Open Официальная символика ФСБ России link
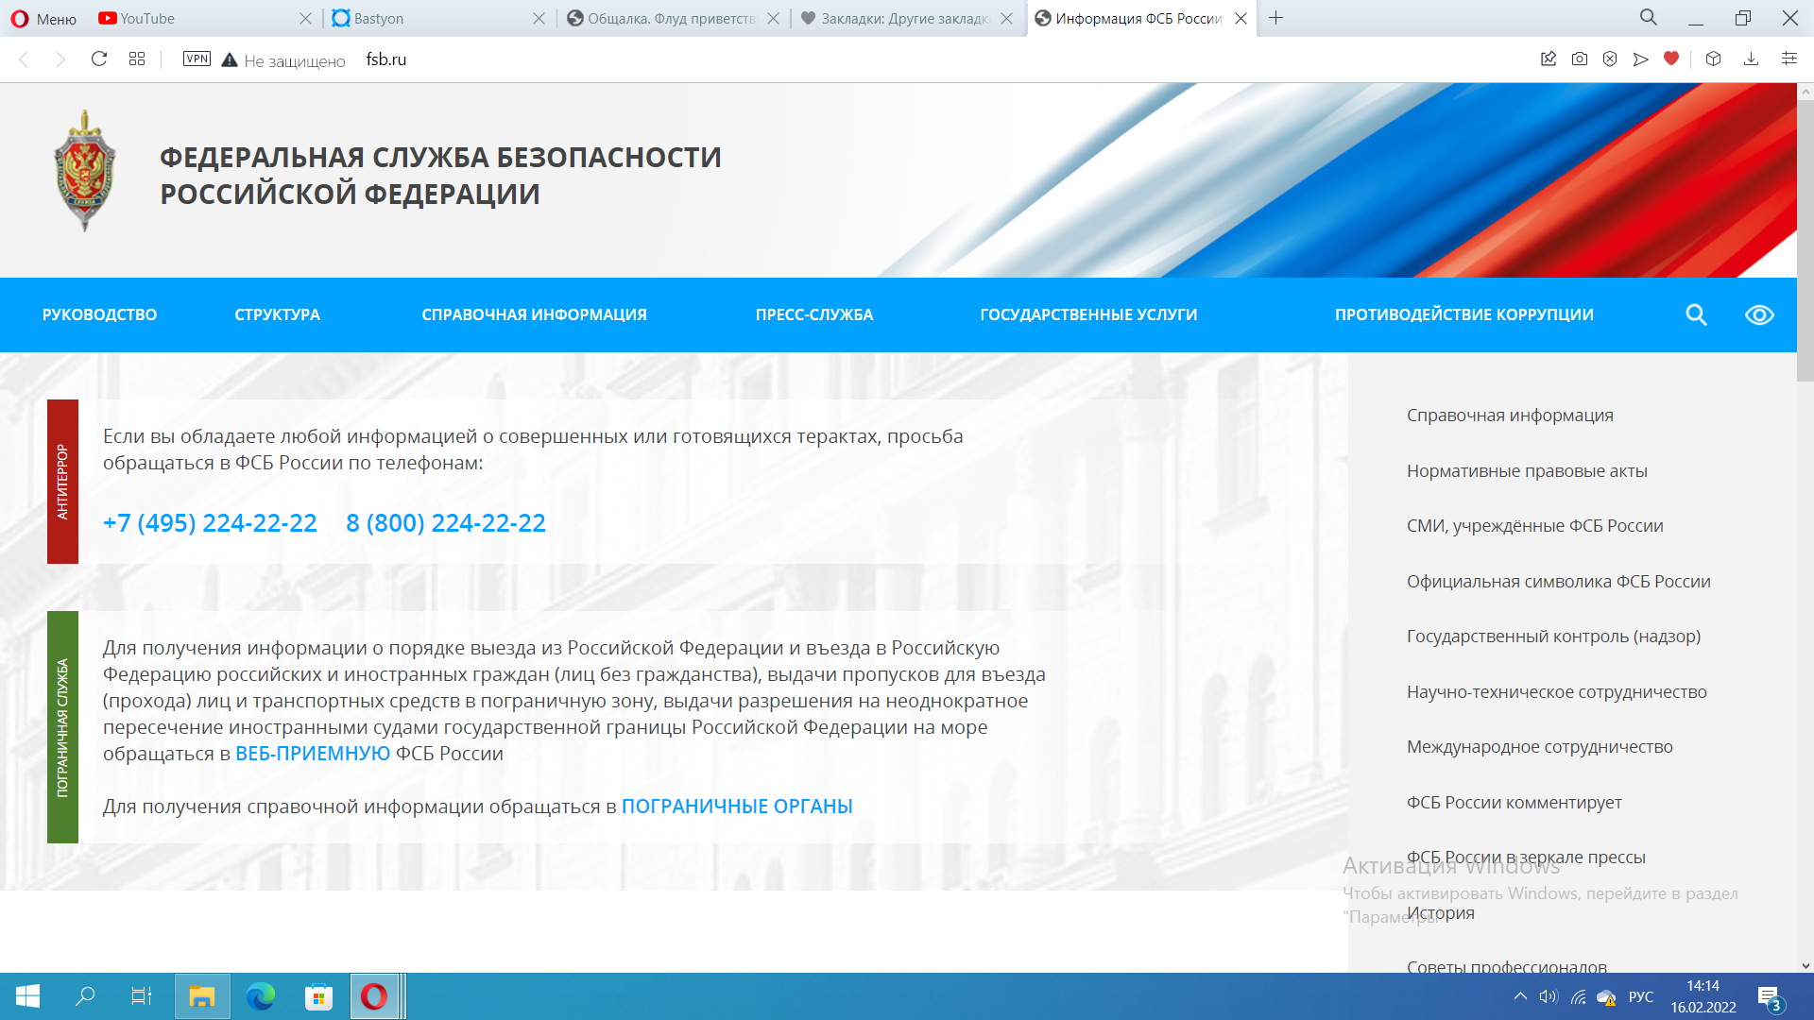Image resolution: width=1814 pixels, height=1020 pixels. (x=1558, y=582)
